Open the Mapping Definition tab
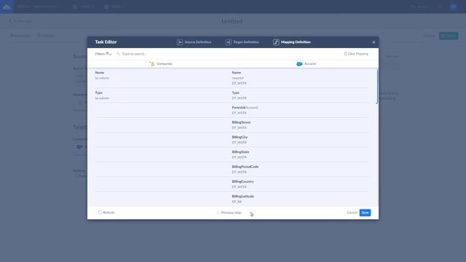This screenshot has width=466, height=262. [292, 42]
